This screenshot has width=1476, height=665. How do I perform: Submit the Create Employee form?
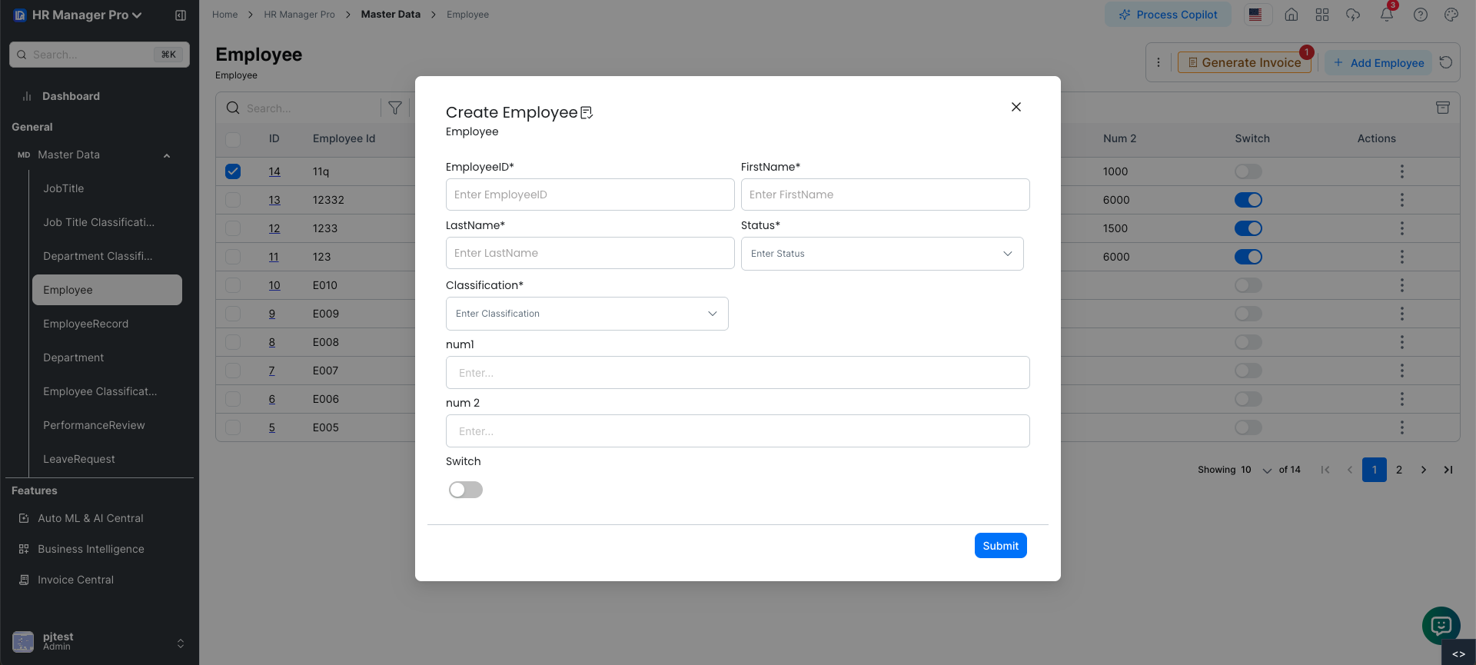(x=1000, y=546)
